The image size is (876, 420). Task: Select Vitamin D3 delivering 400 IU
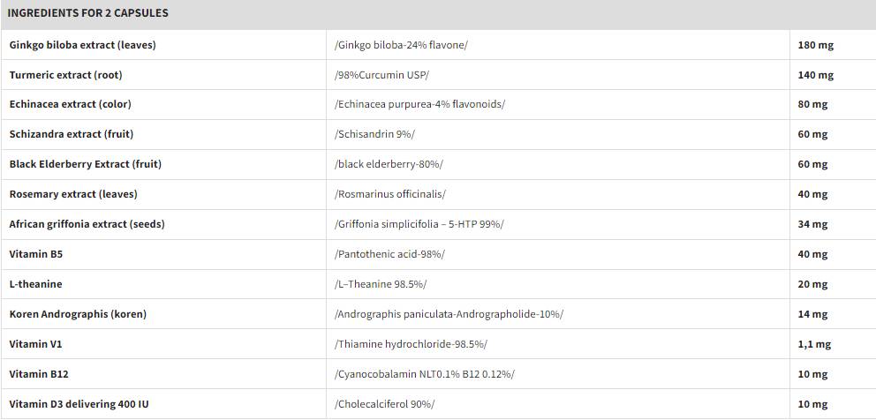[x=73, y=404]
